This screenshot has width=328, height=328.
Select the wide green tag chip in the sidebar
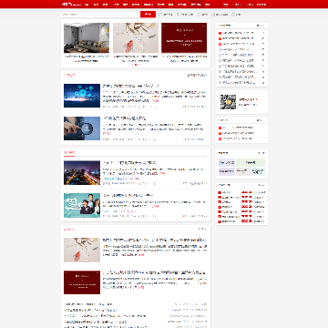point(251,162)
